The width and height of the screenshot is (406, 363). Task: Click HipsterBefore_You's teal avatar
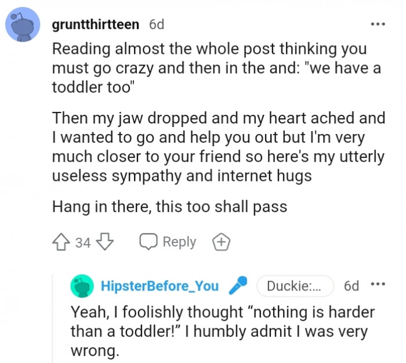click(82, 286)
